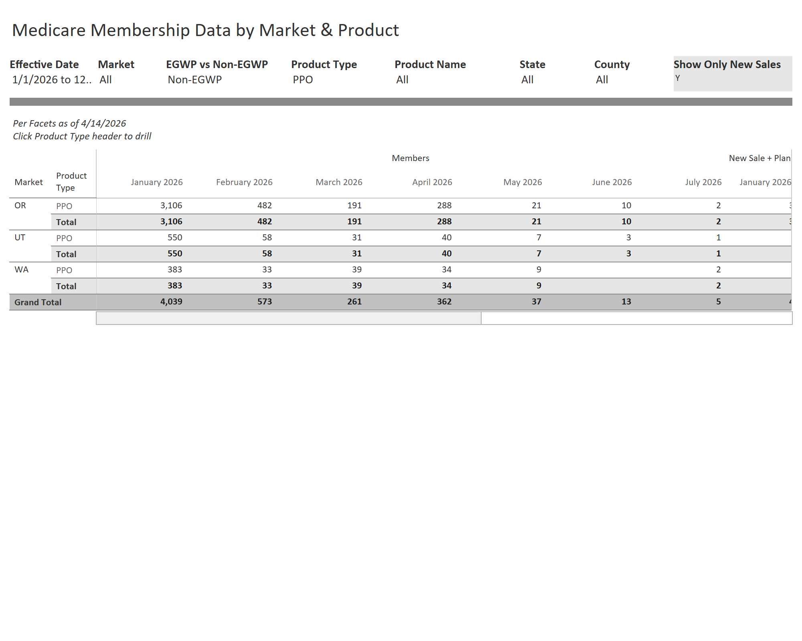Open the State filter dropdown

pos(527,79)
